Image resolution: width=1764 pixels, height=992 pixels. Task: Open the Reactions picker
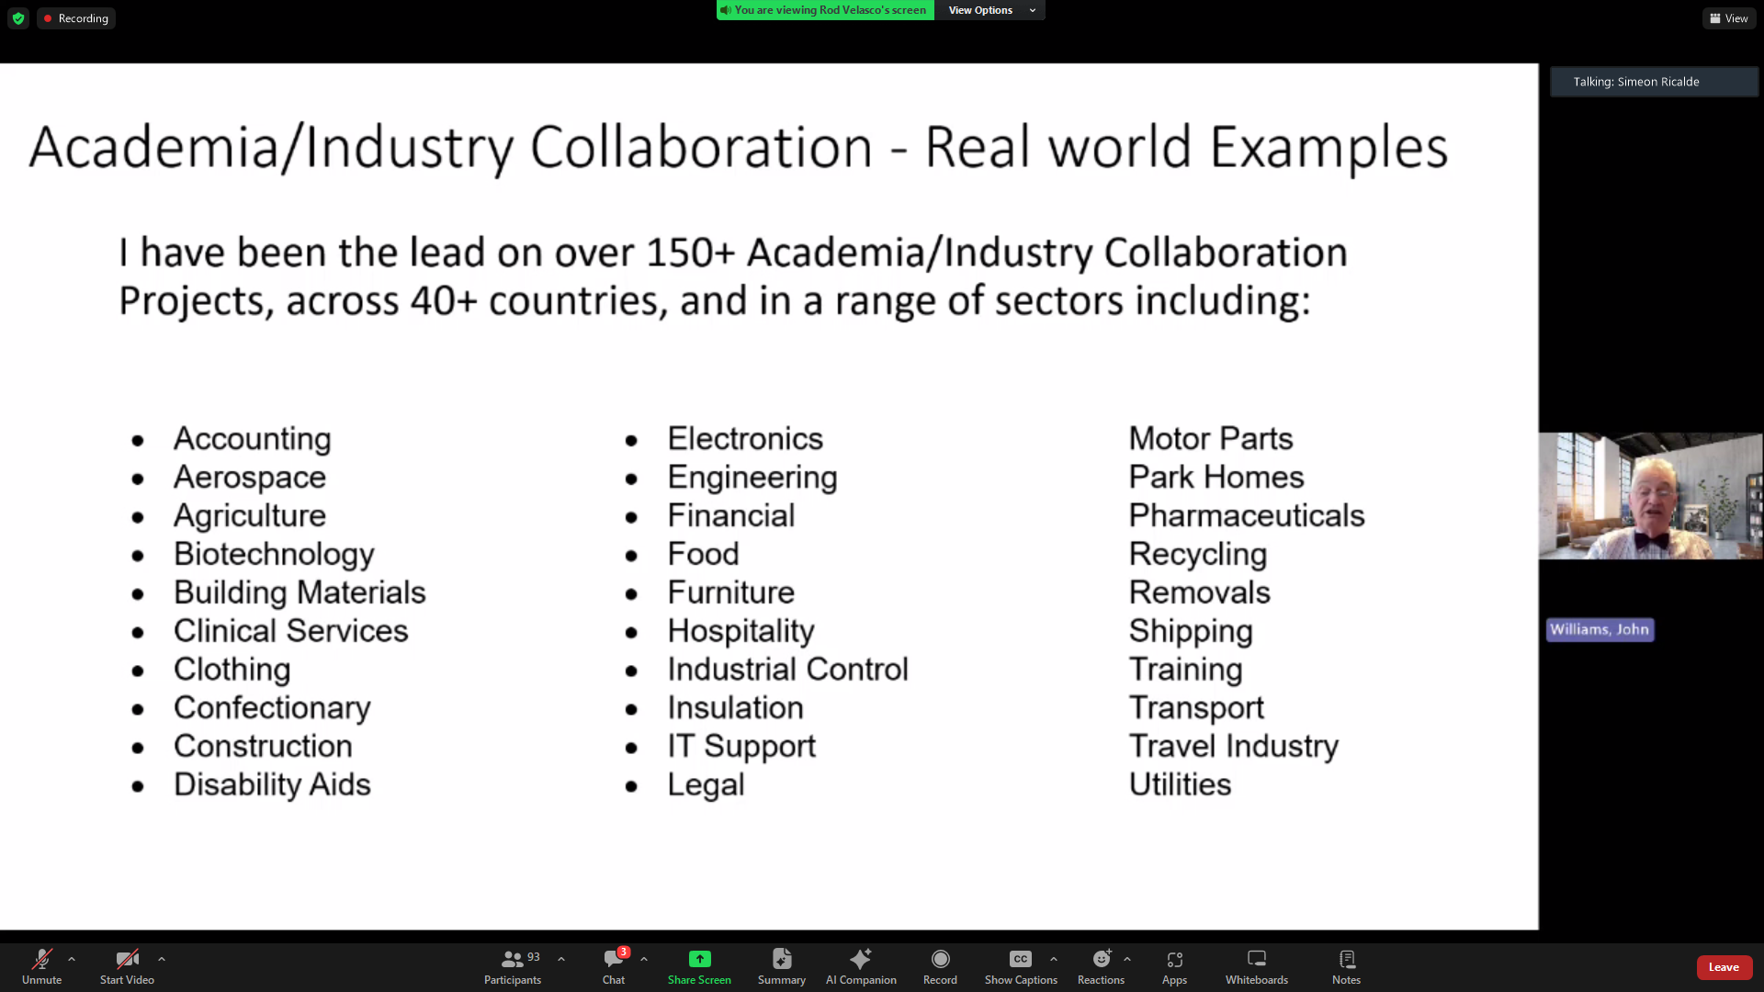pos(1101,966)
